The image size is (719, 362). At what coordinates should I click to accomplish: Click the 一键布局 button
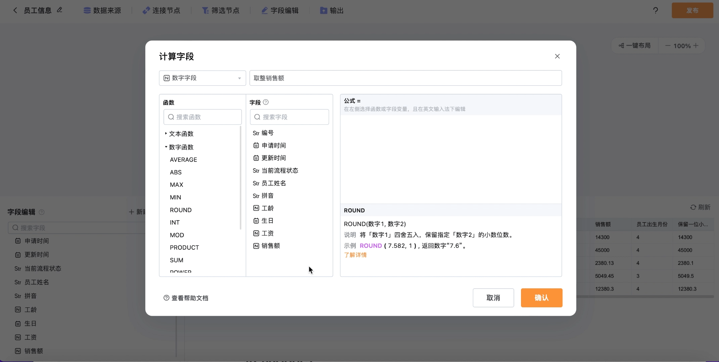(x=635, y=46)
